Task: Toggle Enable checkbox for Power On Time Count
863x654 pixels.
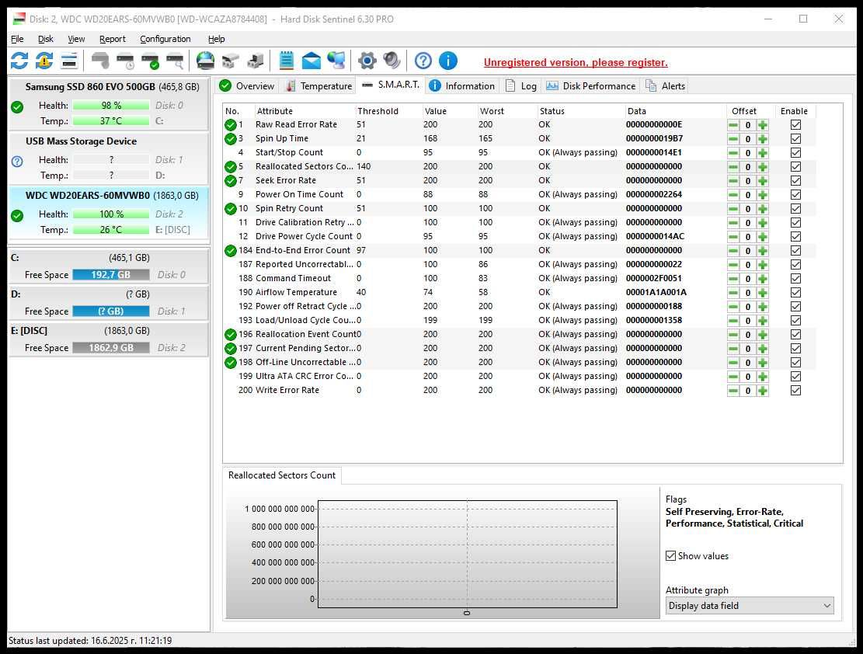Action: click(x=795, y=195)
